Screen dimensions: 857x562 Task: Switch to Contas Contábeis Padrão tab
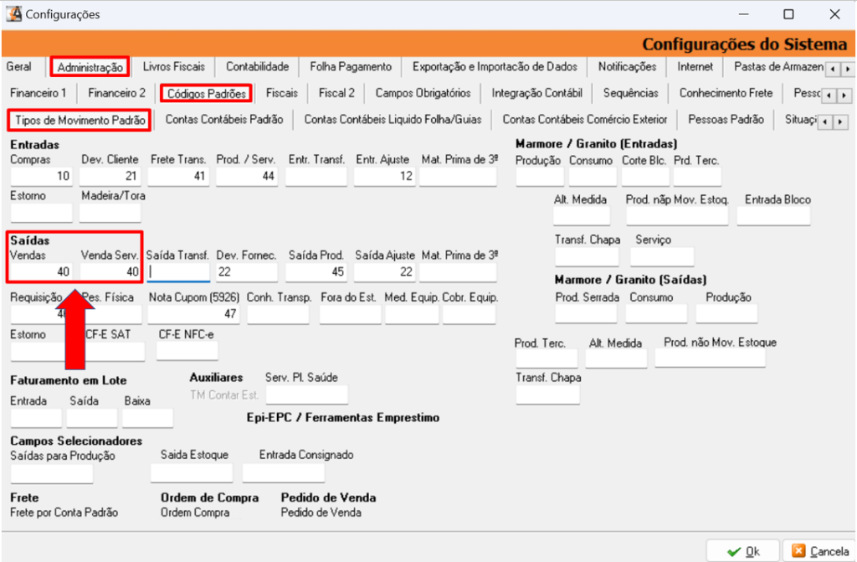pos(223,120)
